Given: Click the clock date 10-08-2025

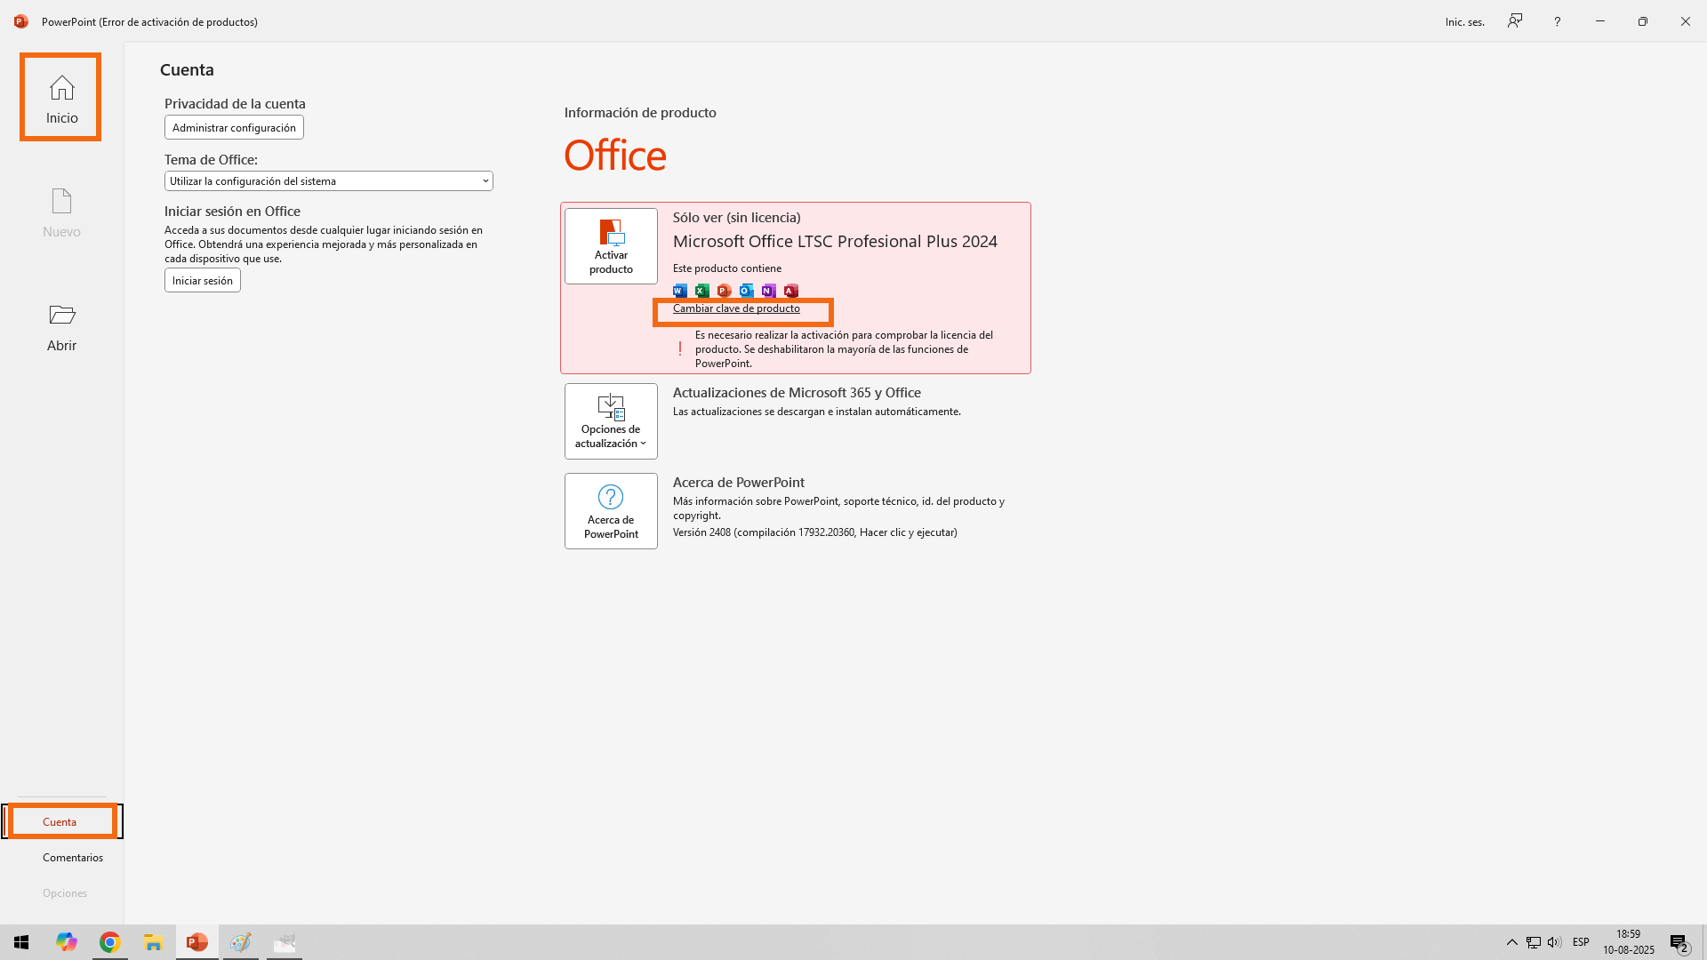Looking at the screenshot, I should [x=1629, y=950].
